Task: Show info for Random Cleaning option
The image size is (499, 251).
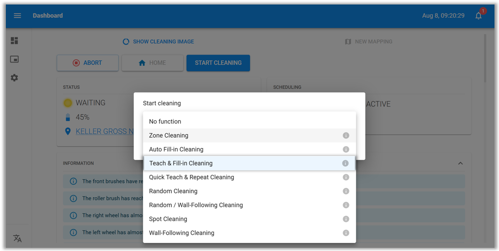Action: (x=346, y=191)
